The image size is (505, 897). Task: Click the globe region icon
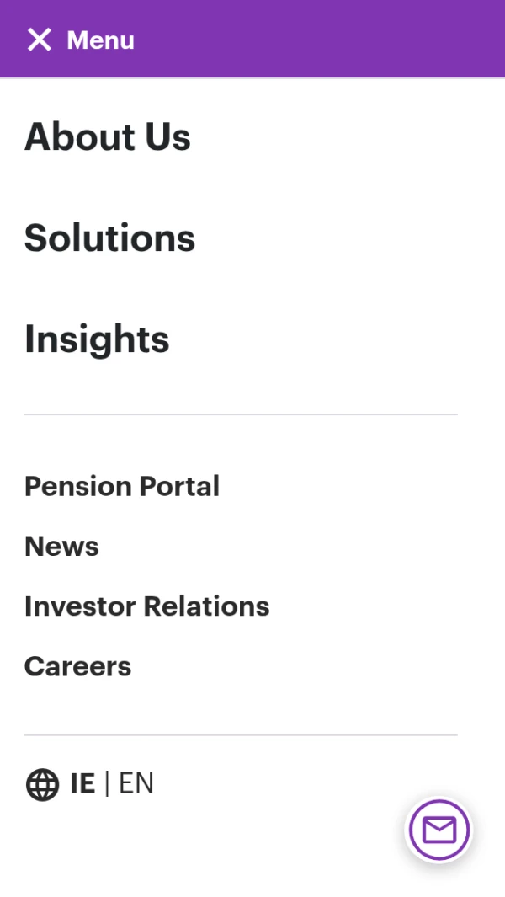[42, 784]
